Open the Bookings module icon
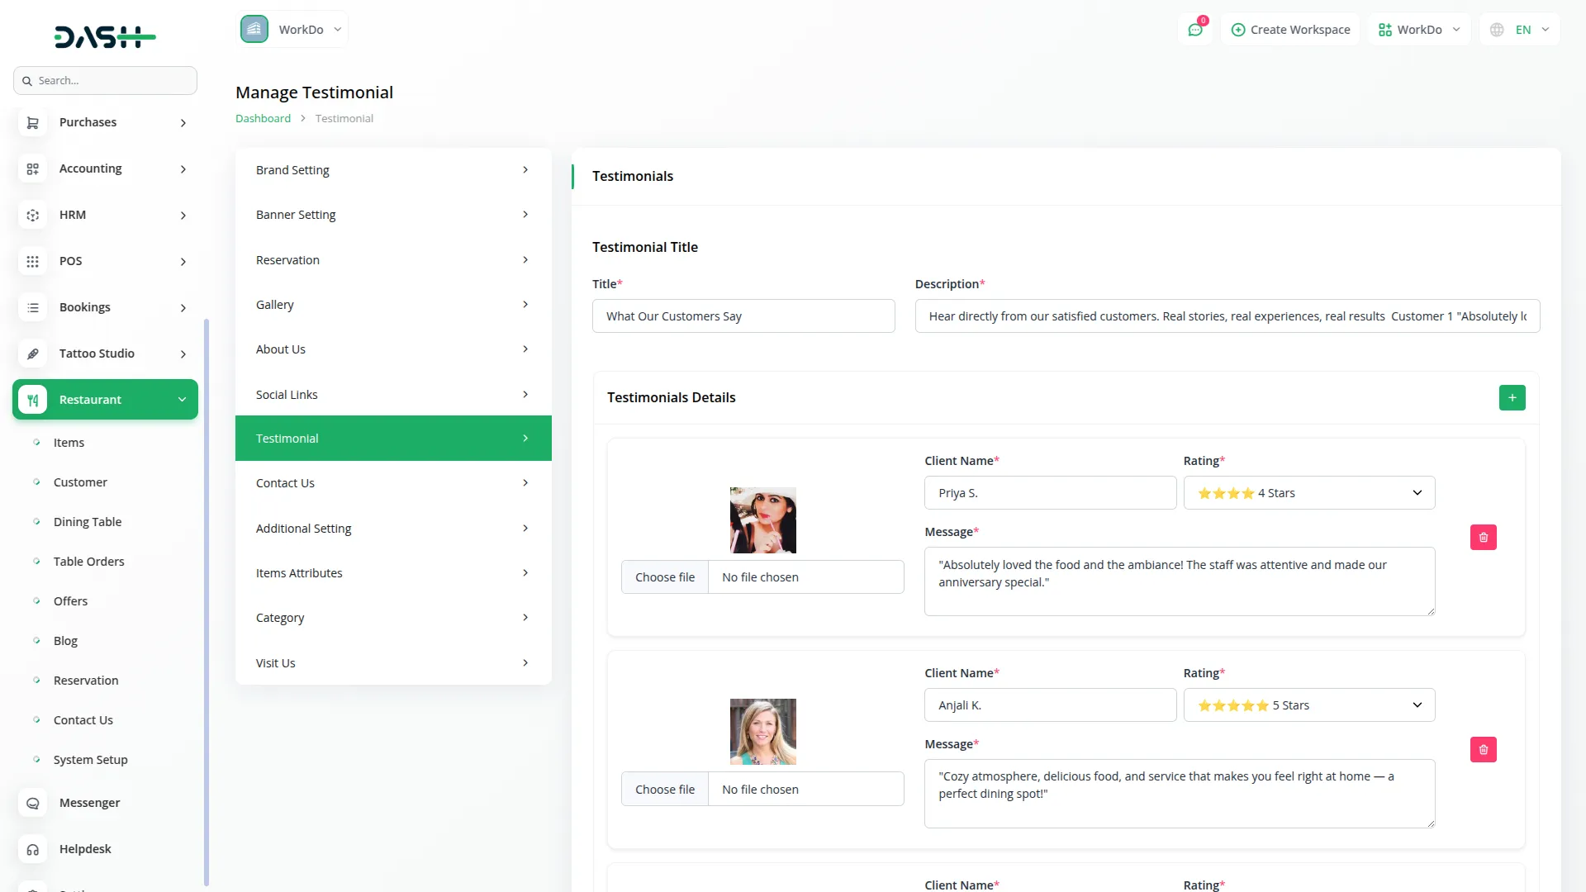This screenshot has height=892, width=1586. tap(32, 307)
